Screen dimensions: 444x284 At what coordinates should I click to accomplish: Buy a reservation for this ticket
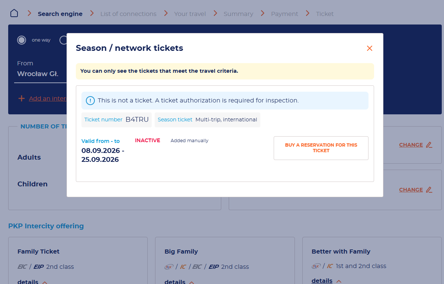point(321,148)
